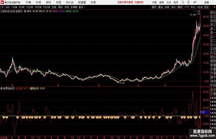Open the 版面 menu

click(x=162, y=2)
